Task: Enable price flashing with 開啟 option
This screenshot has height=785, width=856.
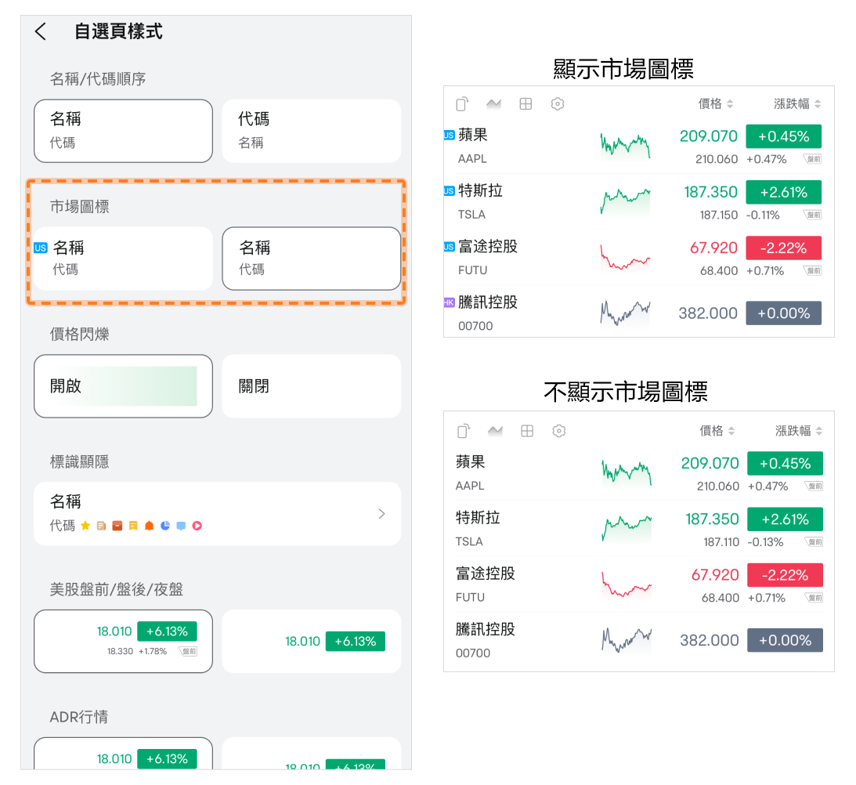Action: tap(123, 386)
